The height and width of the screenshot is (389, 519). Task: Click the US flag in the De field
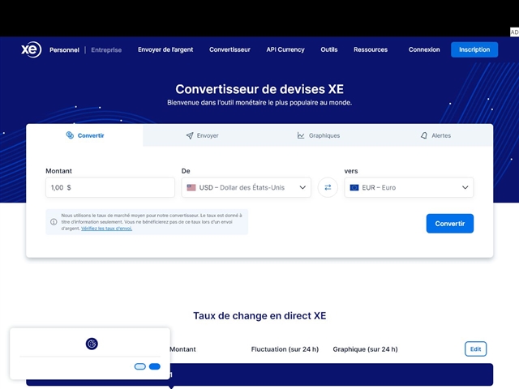coord(191,187)
